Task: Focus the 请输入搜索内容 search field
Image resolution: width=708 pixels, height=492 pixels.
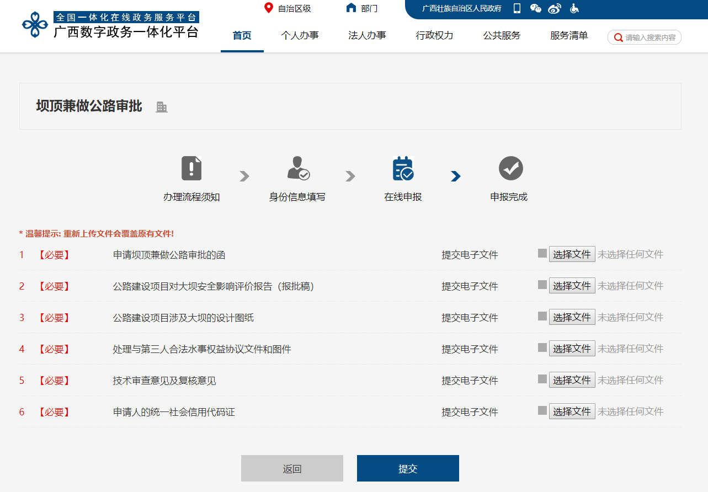Action: pos(650,38)
